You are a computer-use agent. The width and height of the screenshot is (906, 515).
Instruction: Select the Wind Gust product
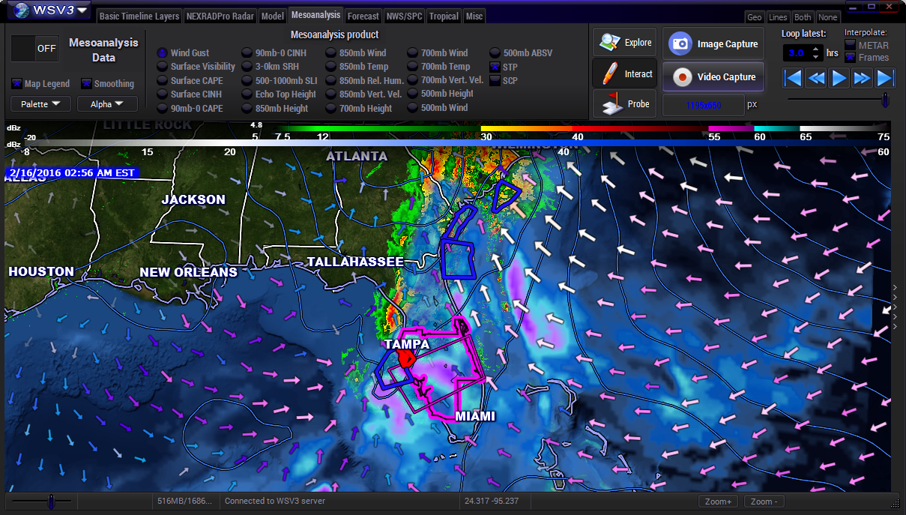162,53
